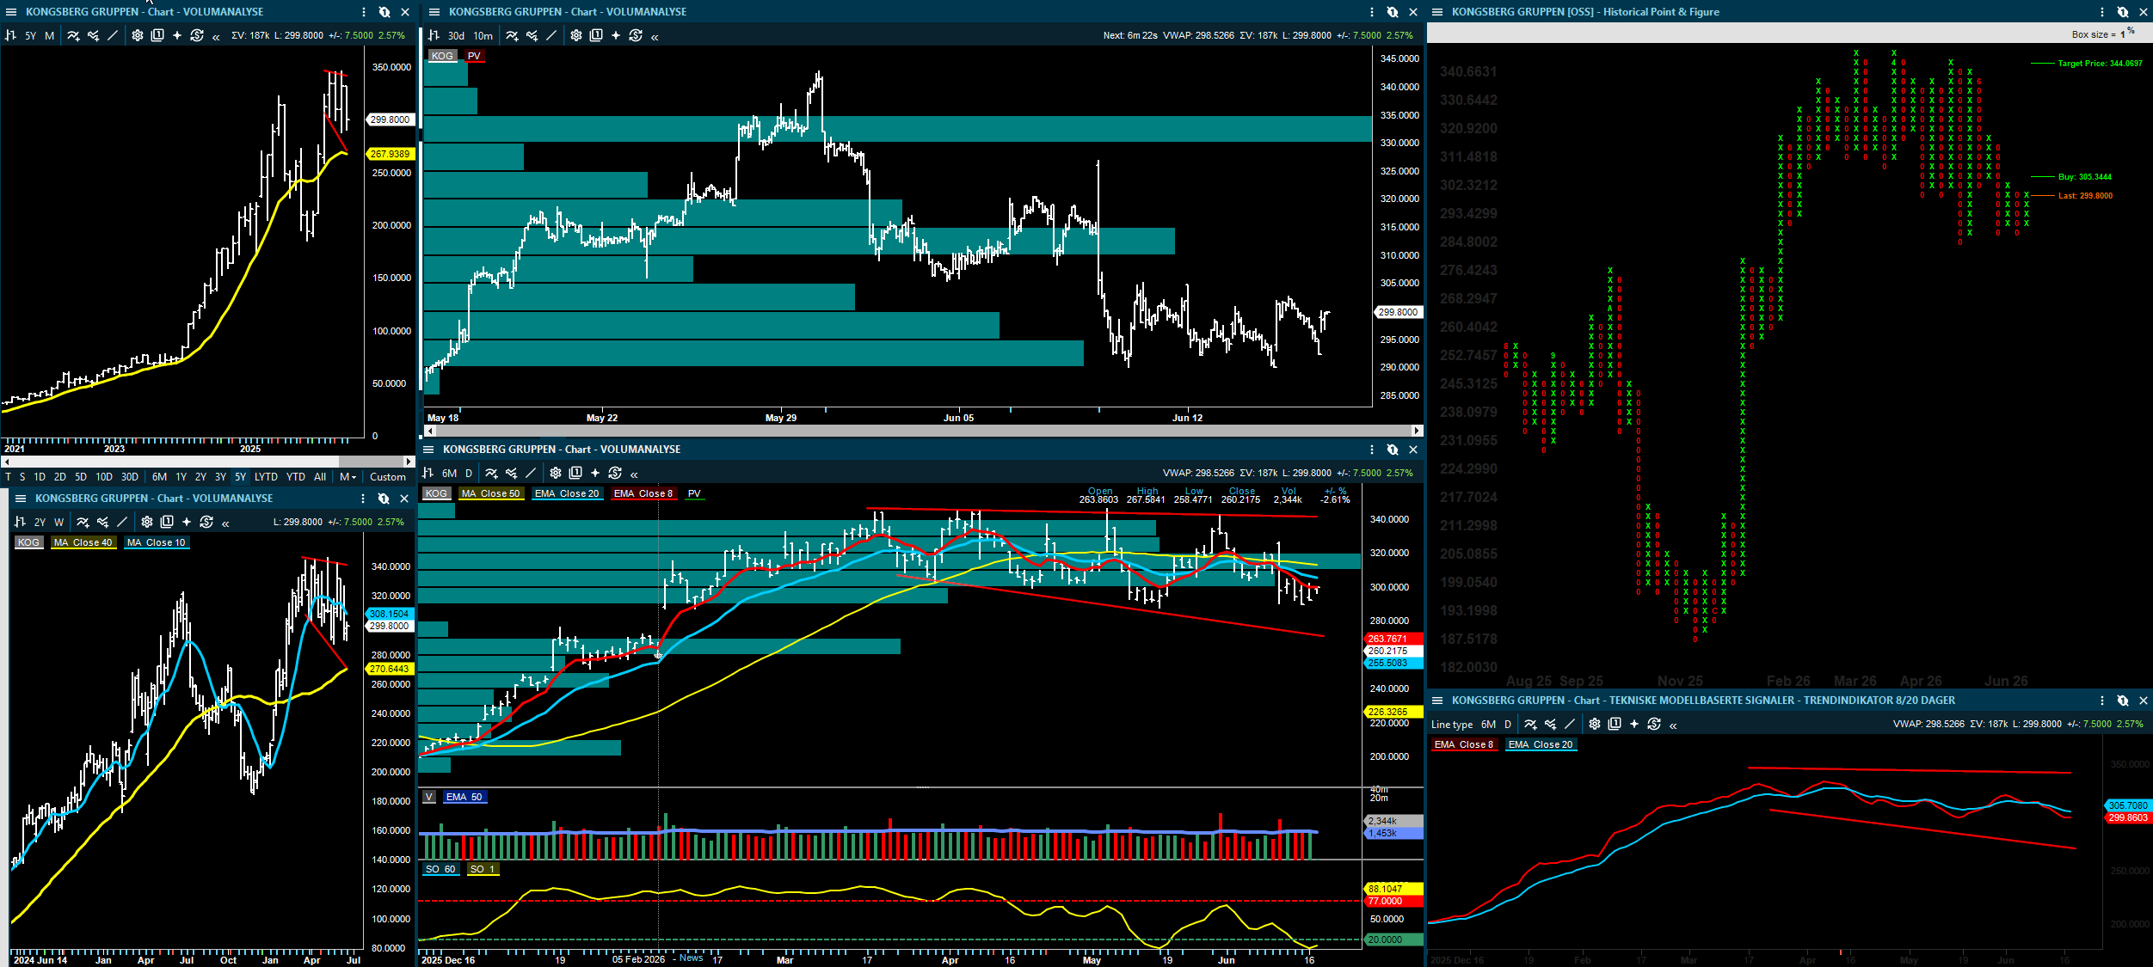Click the Custom range button
The height and width of the screenshot is (967, 2153).
coord(388,477)
